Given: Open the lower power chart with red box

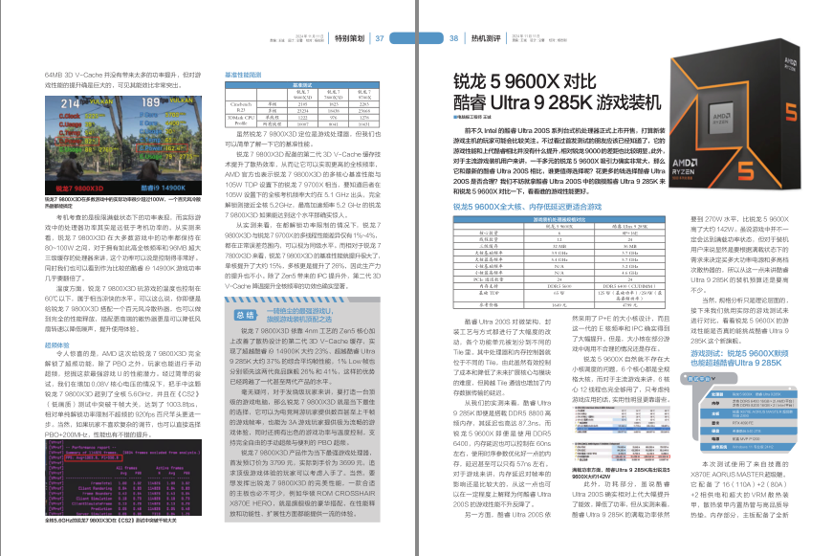Looking at the screenshot, I should tap(621, 453).
